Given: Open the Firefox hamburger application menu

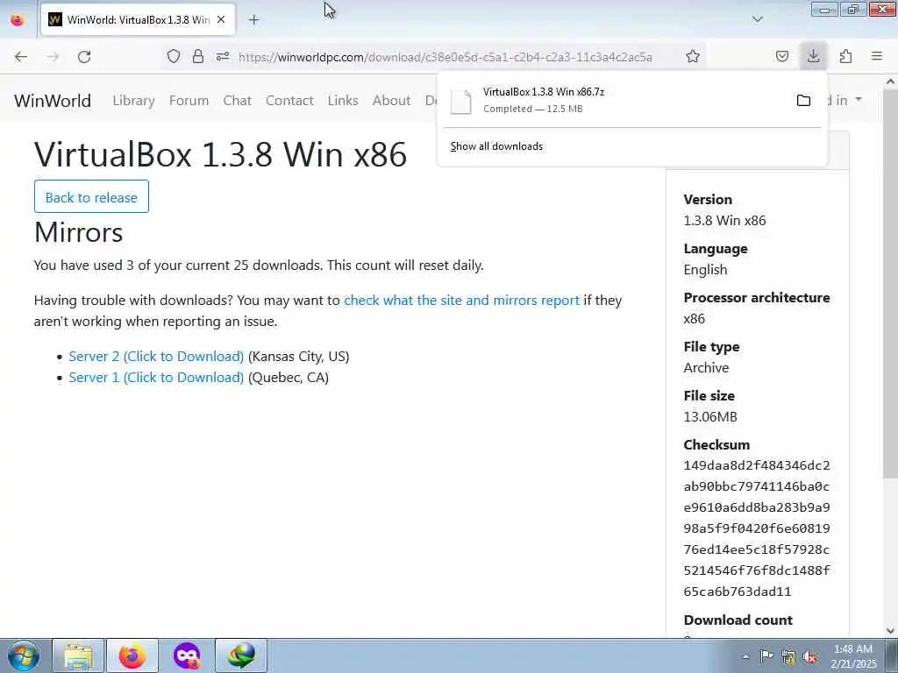Looking at the screenshot, I should (877, 56).
